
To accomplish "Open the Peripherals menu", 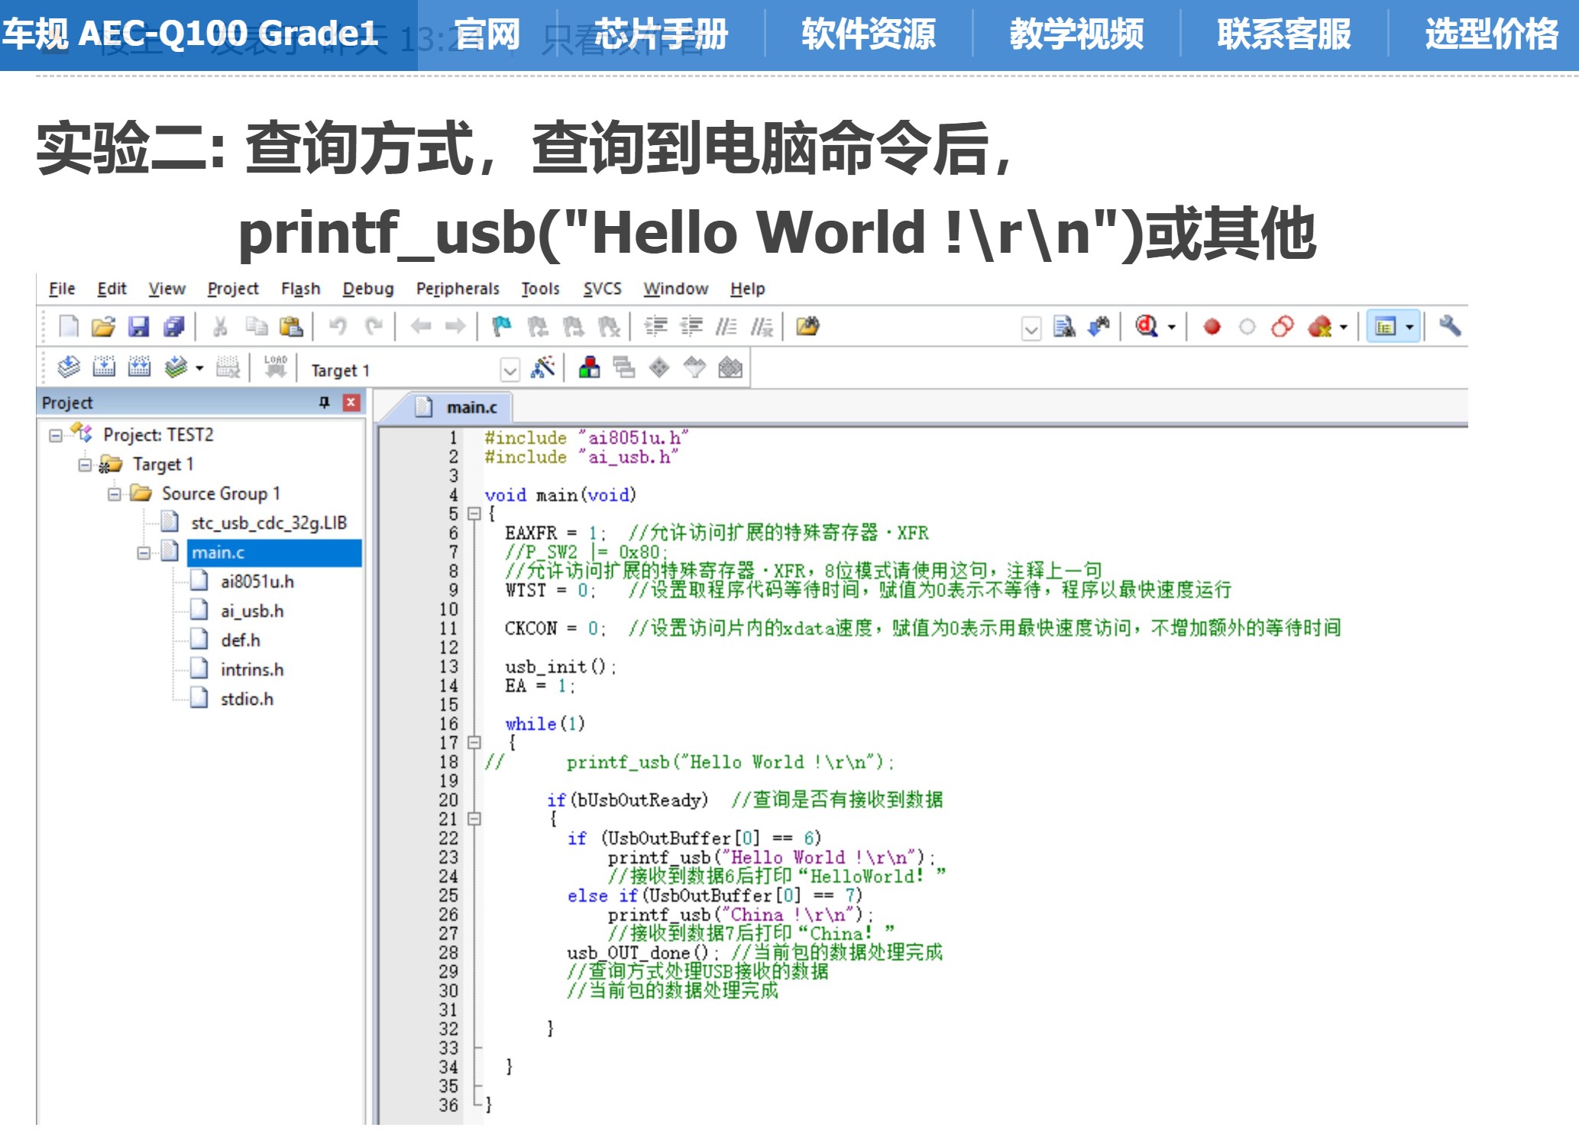I will point(458,289).
